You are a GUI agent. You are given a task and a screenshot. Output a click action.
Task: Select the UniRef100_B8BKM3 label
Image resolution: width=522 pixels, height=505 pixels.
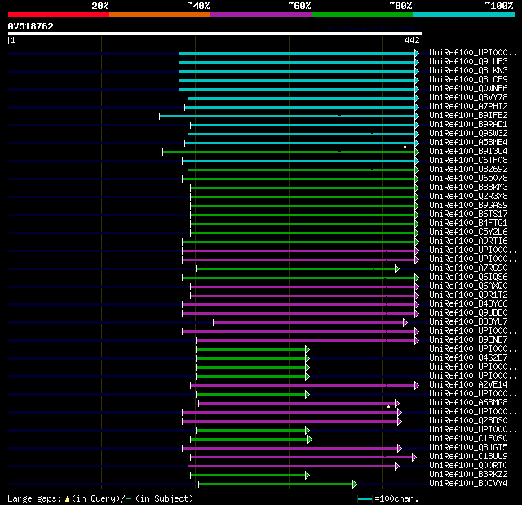pos(468,188)
